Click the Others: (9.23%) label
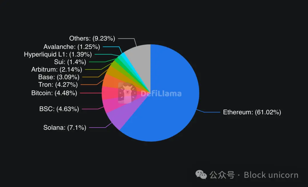The image size is (308, 187). coord(92,38)
